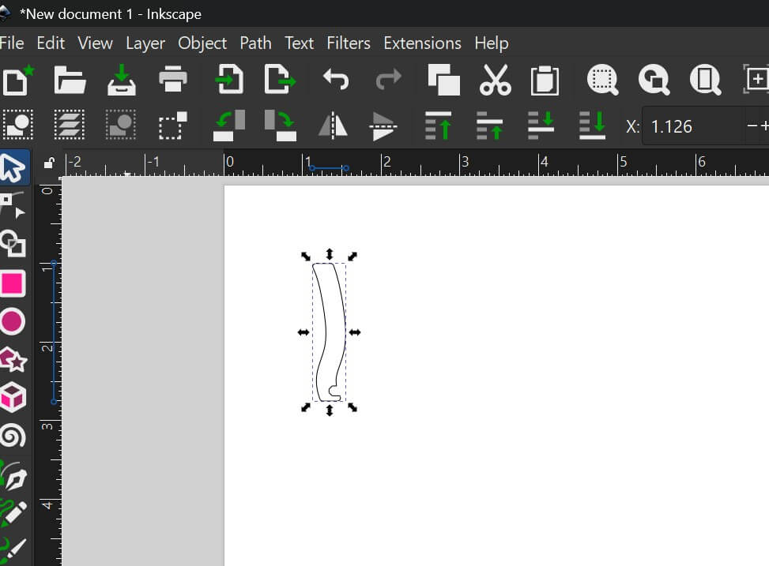This screenshot has width=769, height=566.
Task: Zoom to fit selection in window
Action: coord(602,80)
